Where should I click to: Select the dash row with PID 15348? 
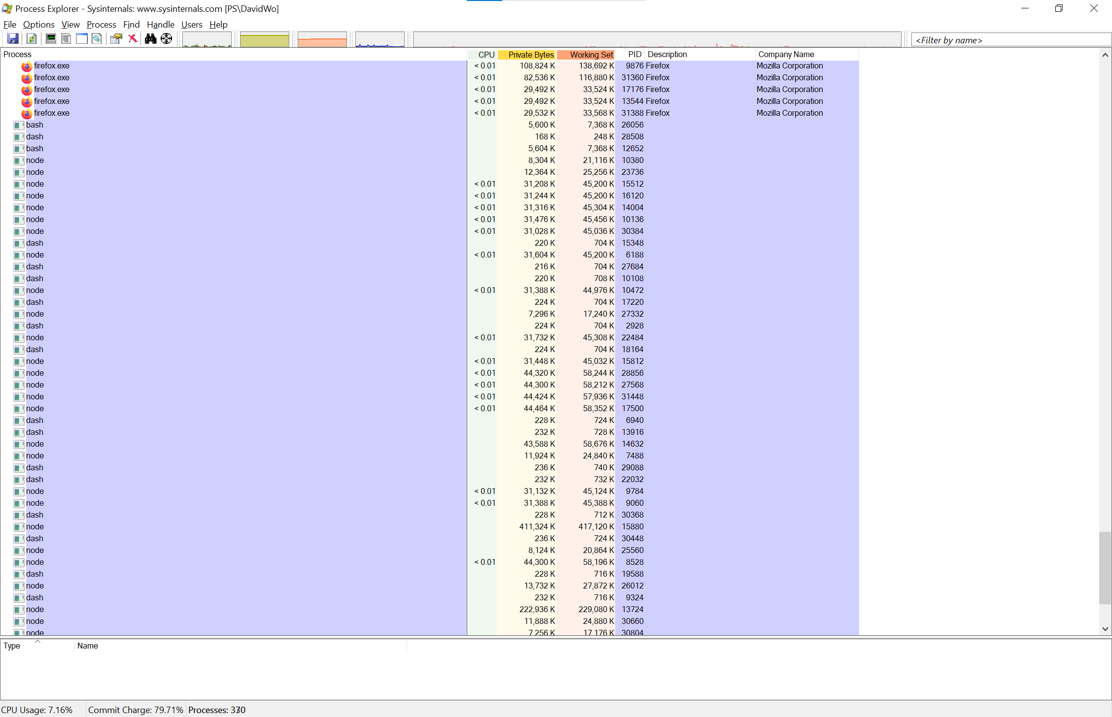click(430, 243)
